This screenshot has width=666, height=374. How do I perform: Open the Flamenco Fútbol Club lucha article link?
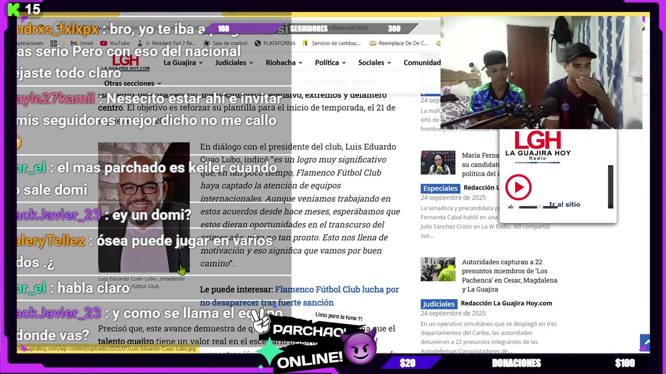click(x=299, y=296)
